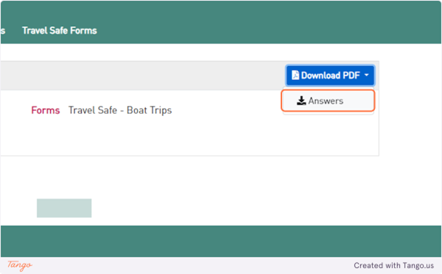The height and width of the screenshot is (274, 442).
Task: Expand the Download PDF caret arrow
Action: pyautogui.click(x=366, y=75)
